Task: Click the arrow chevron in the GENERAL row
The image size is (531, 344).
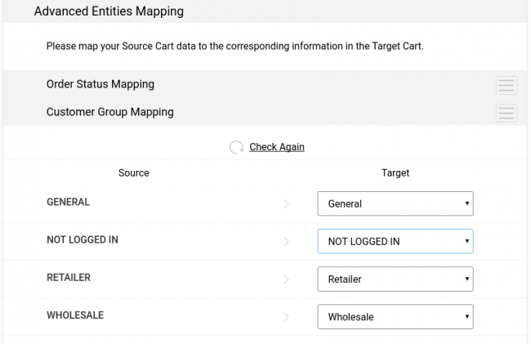Action: pyautogui.click(x=287, y=203)
